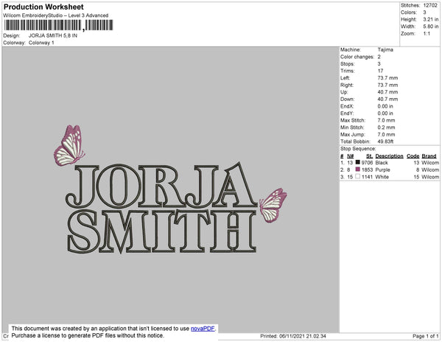442x342 pixels.
Task: Click the Description column header
Action: [389, 156]
